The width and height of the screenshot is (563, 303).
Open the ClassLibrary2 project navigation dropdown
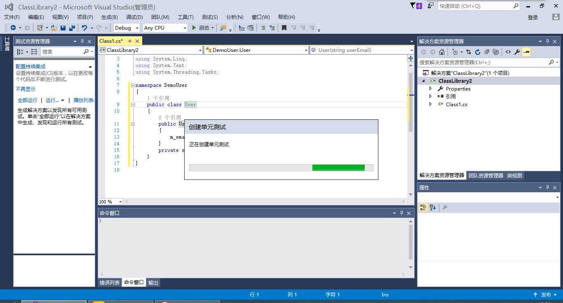tap(200, 50)
